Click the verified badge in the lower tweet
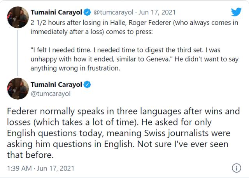 pos(88,84)
